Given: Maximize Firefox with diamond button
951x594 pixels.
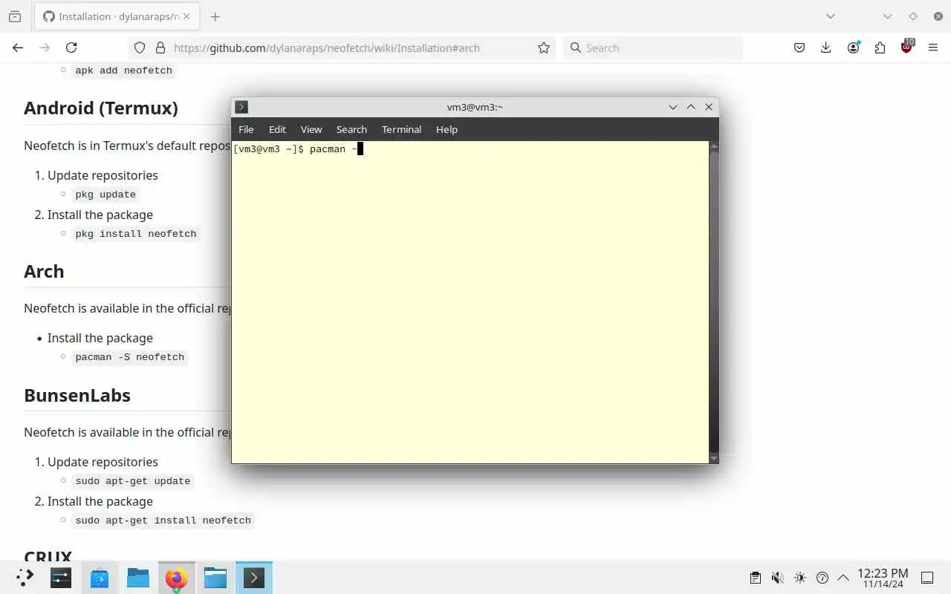Looking at the screenshot, I should tap(913, 16).
